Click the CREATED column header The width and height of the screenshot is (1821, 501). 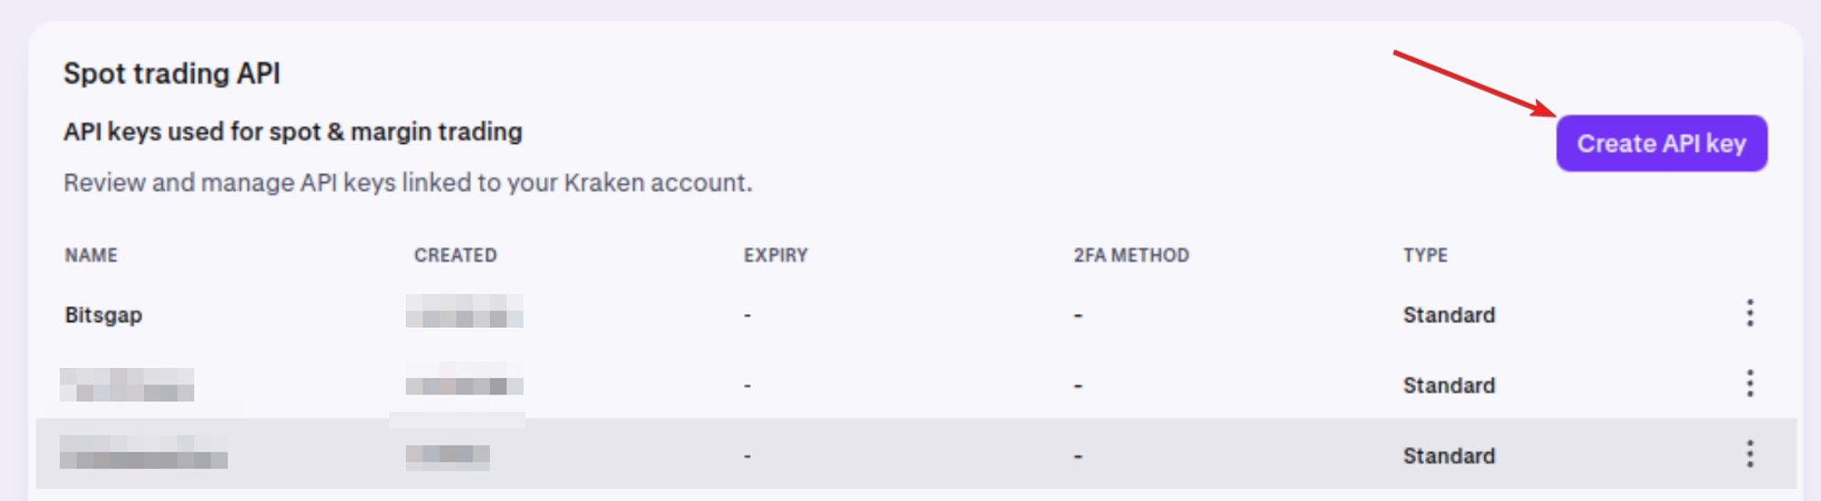[455, 255]
